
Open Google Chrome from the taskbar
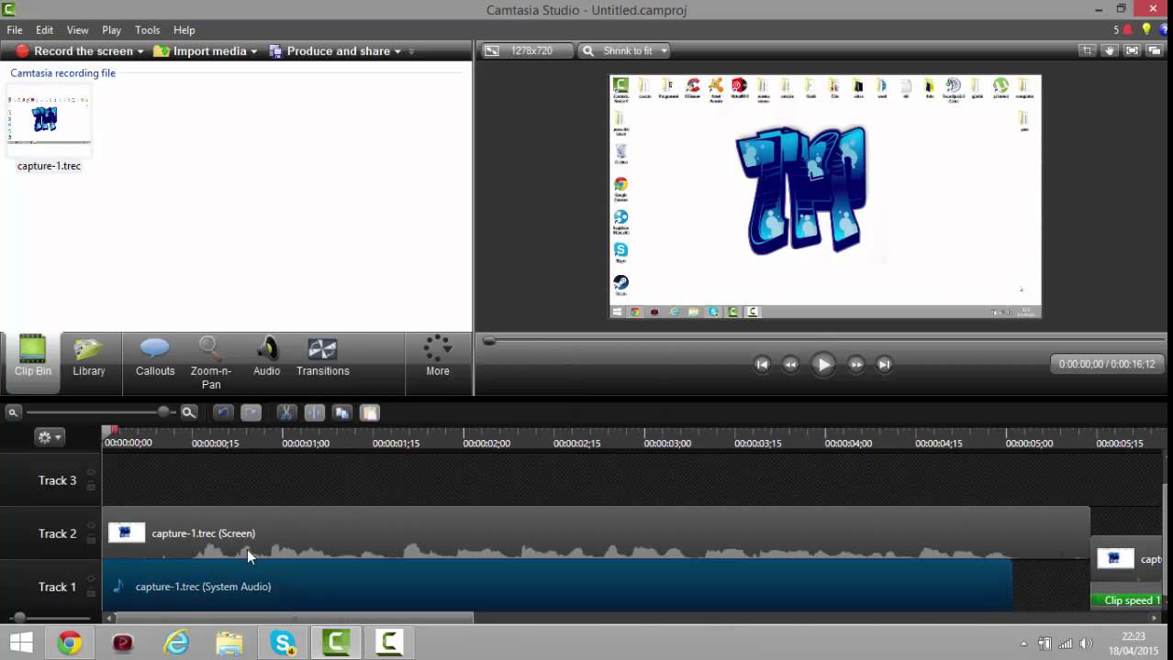[x=69, y=643]
